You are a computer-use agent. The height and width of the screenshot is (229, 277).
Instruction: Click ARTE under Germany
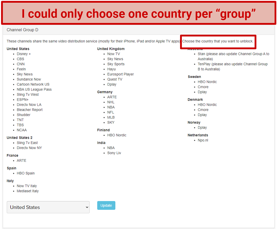click(x=112, y=97)
